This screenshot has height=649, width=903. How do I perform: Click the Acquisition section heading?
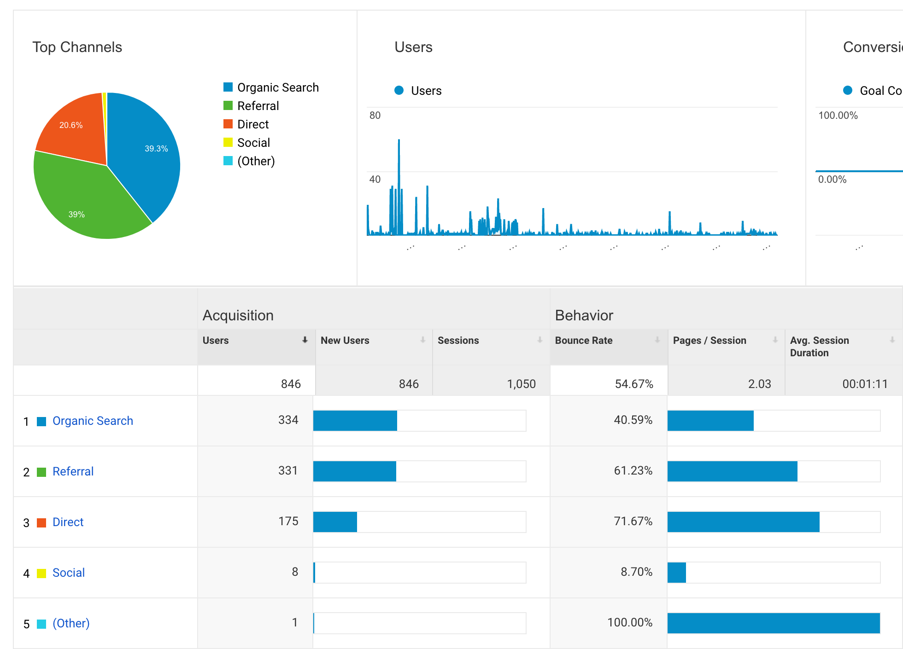pos(238,315)
